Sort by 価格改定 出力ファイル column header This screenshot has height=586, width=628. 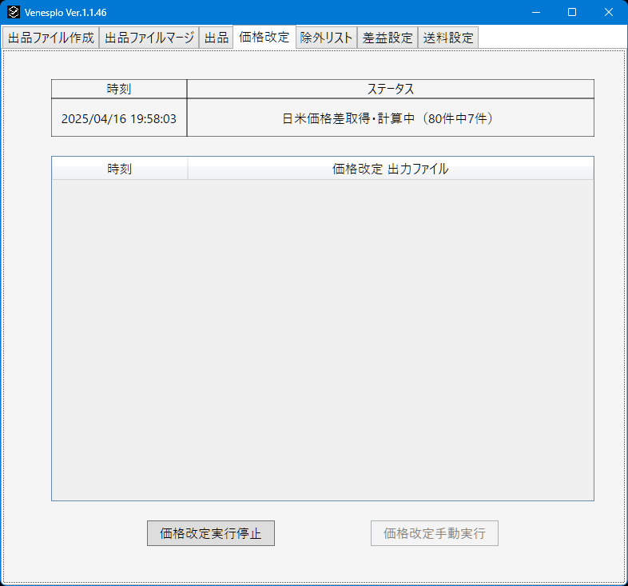tap(390, 169)
